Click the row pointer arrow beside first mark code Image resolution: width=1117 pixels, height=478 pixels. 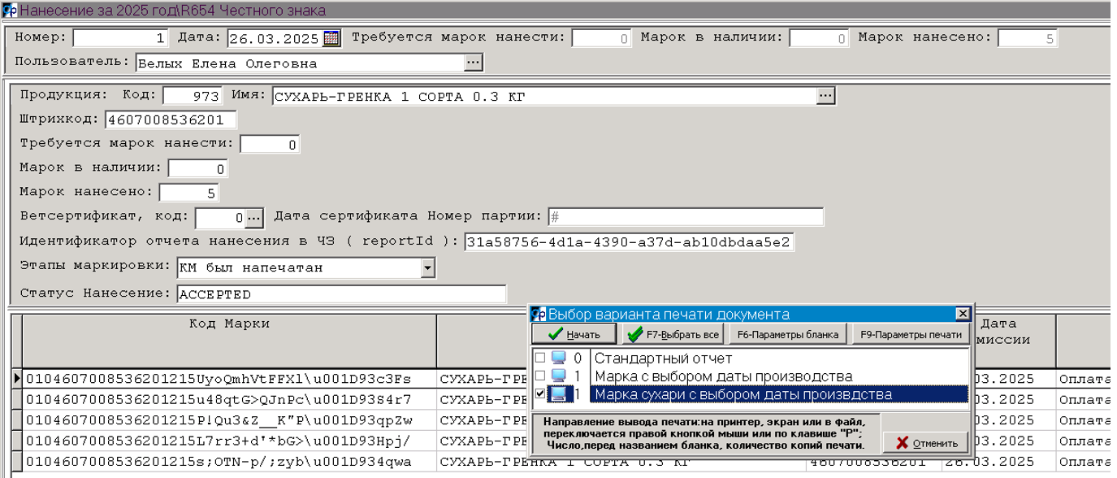(16, 379)
